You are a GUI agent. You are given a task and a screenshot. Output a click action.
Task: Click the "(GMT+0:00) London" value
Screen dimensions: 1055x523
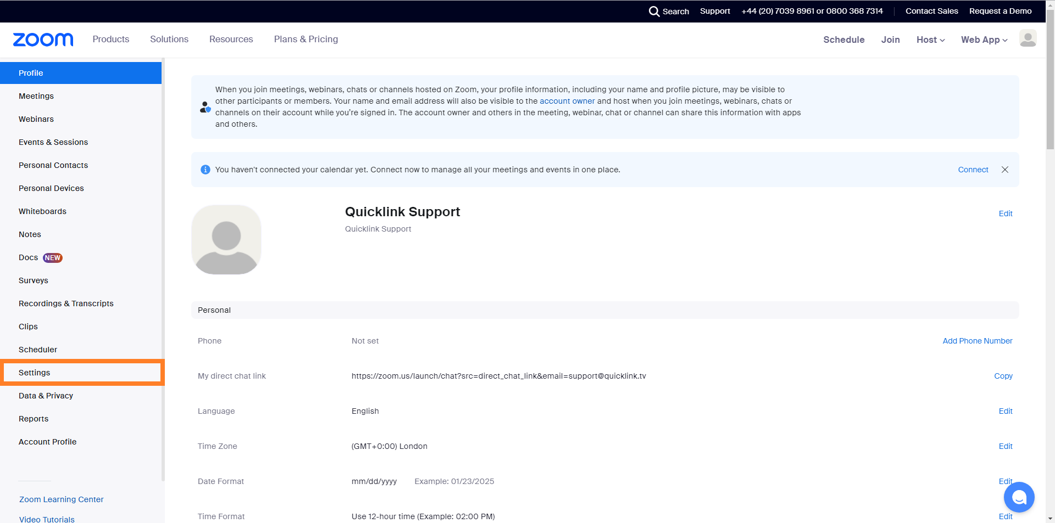click(x=390, y=446)
